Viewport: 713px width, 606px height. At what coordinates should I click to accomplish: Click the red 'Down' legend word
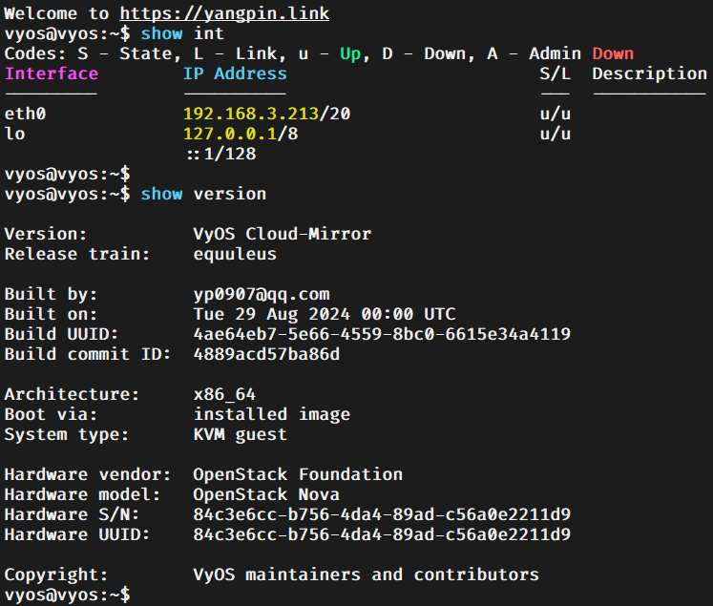(613, 53)
